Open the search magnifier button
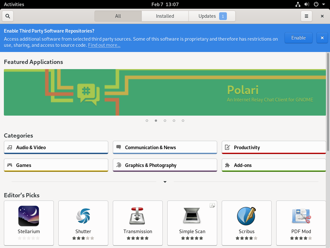This screenshot has height=248, width=330. (x=8, y=16)
